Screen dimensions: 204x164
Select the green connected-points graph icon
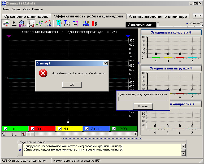coord(40,24)
